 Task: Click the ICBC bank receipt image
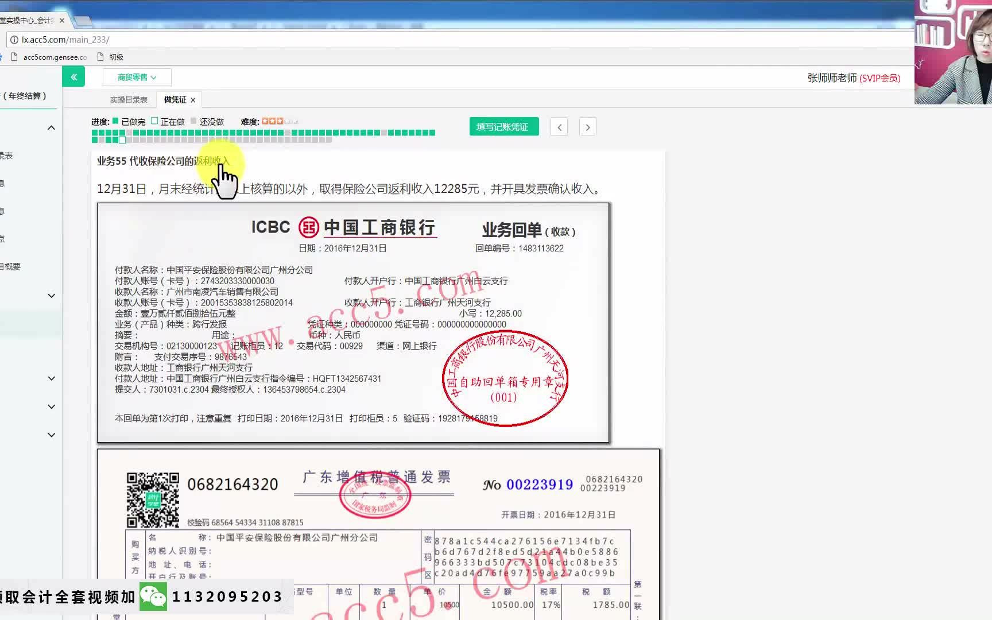(x=353, y=323)
